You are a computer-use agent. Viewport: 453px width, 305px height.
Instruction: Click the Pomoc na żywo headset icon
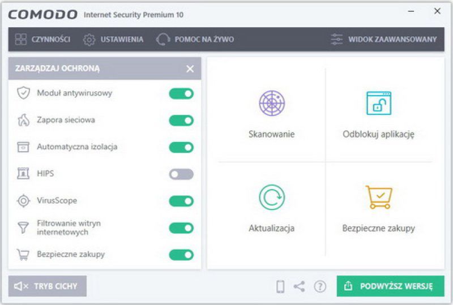[x=163, y=39]
